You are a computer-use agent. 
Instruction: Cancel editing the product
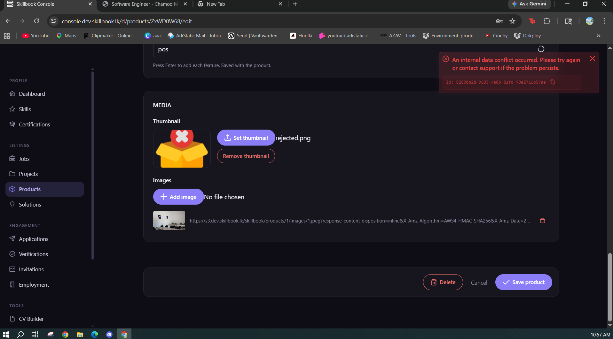(x=479, y=282)
